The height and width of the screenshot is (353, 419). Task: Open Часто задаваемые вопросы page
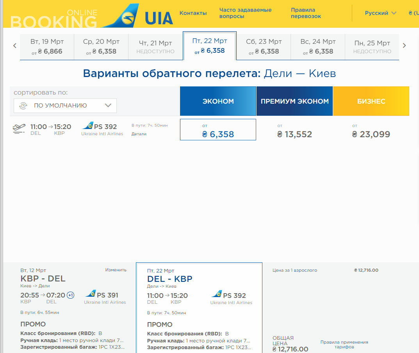(245, 13)
